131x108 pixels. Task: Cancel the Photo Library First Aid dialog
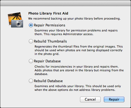click(90, 99)
